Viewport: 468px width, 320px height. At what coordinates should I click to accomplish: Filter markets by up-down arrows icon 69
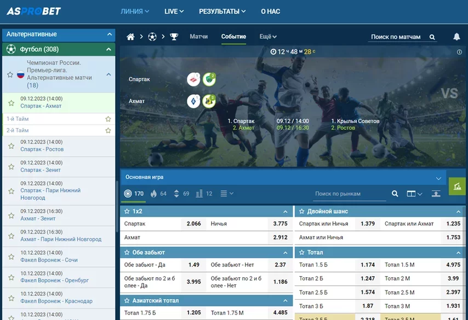pyautogui.click(x=181, y=194)
